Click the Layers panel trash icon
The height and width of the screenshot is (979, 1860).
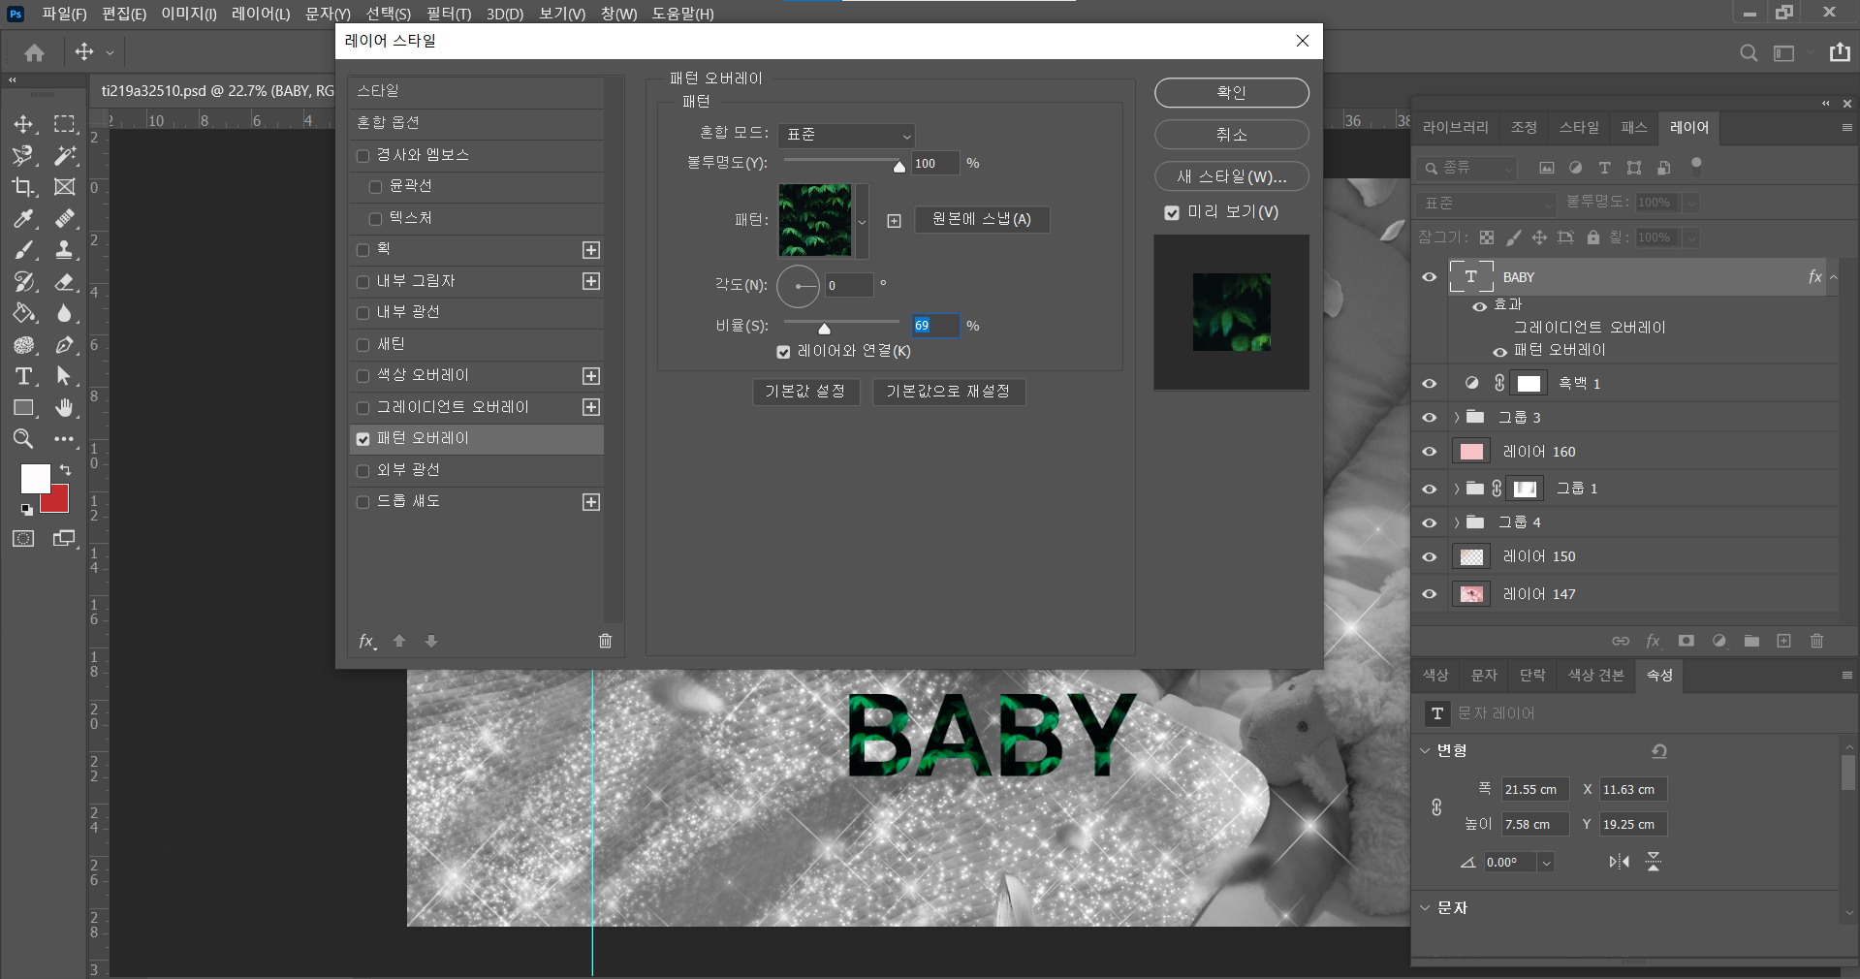(x=1816, y=641)
